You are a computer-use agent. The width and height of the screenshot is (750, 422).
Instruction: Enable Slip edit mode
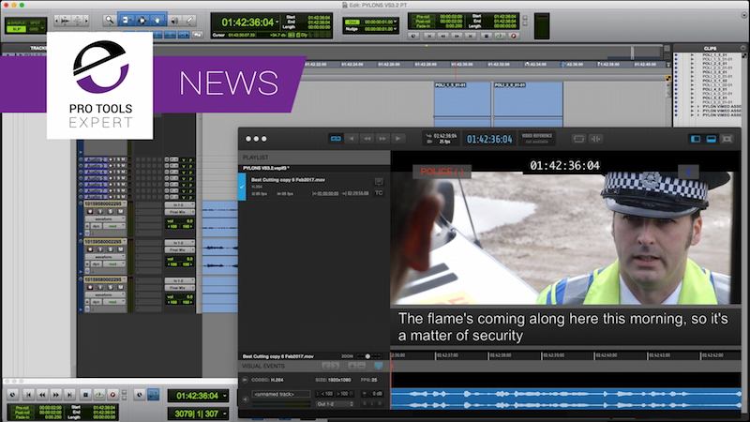click(x=17, y=29)
